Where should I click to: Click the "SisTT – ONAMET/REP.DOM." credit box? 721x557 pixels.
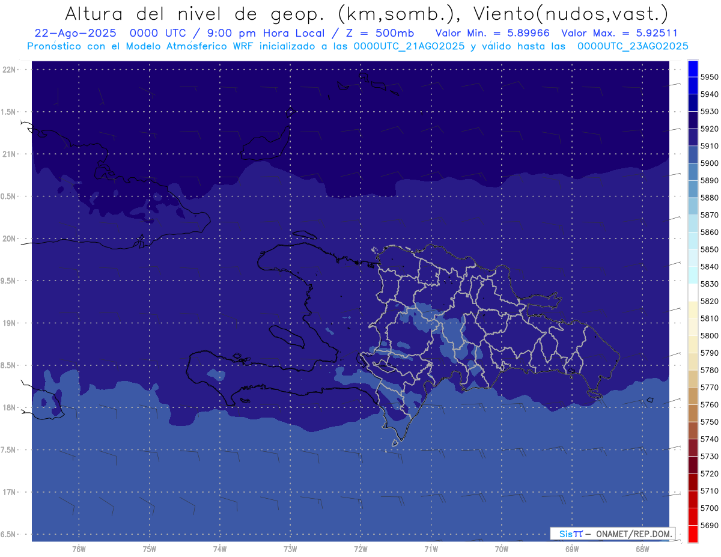click(x=612, y=534)
